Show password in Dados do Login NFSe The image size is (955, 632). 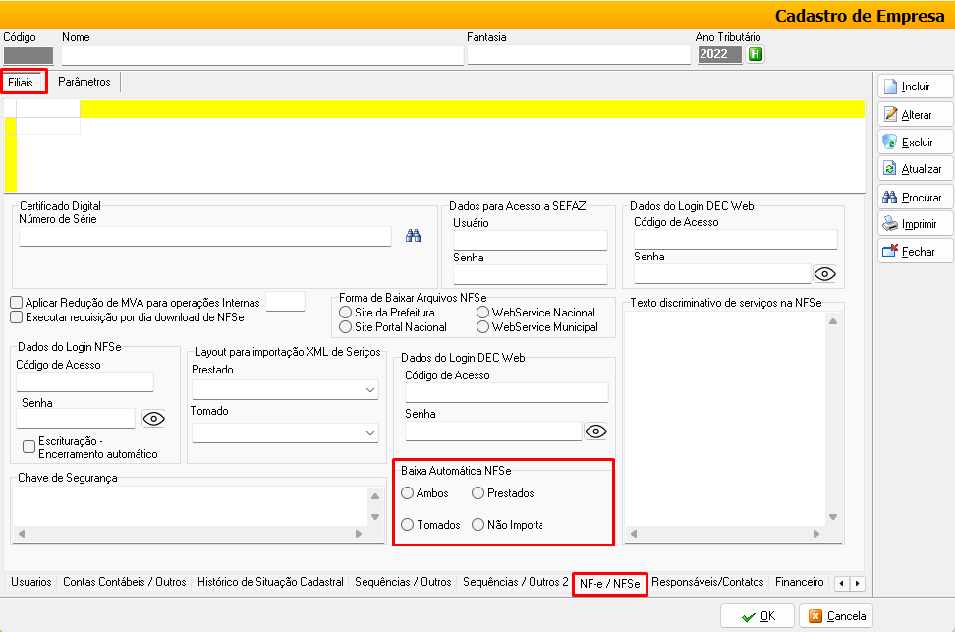[x=154, y=419]
